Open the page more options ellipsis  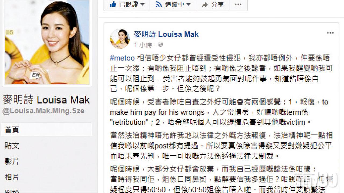click(238, 4)
